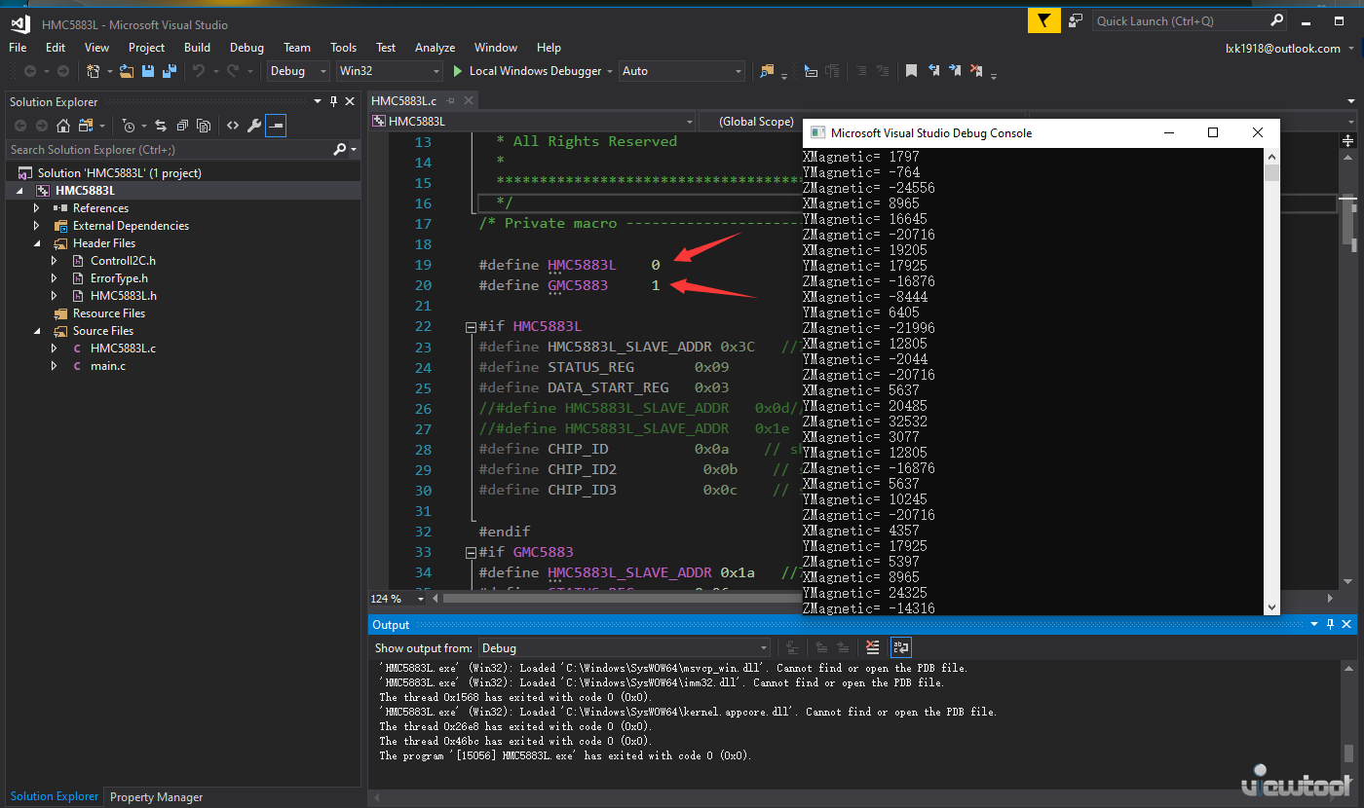Click the View Code icon in Solution Explorer
The height and width of the screenshot is (808, 1364).
(233, 126)
